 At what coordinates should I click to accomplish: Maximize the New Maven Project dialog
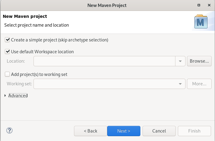199,5
